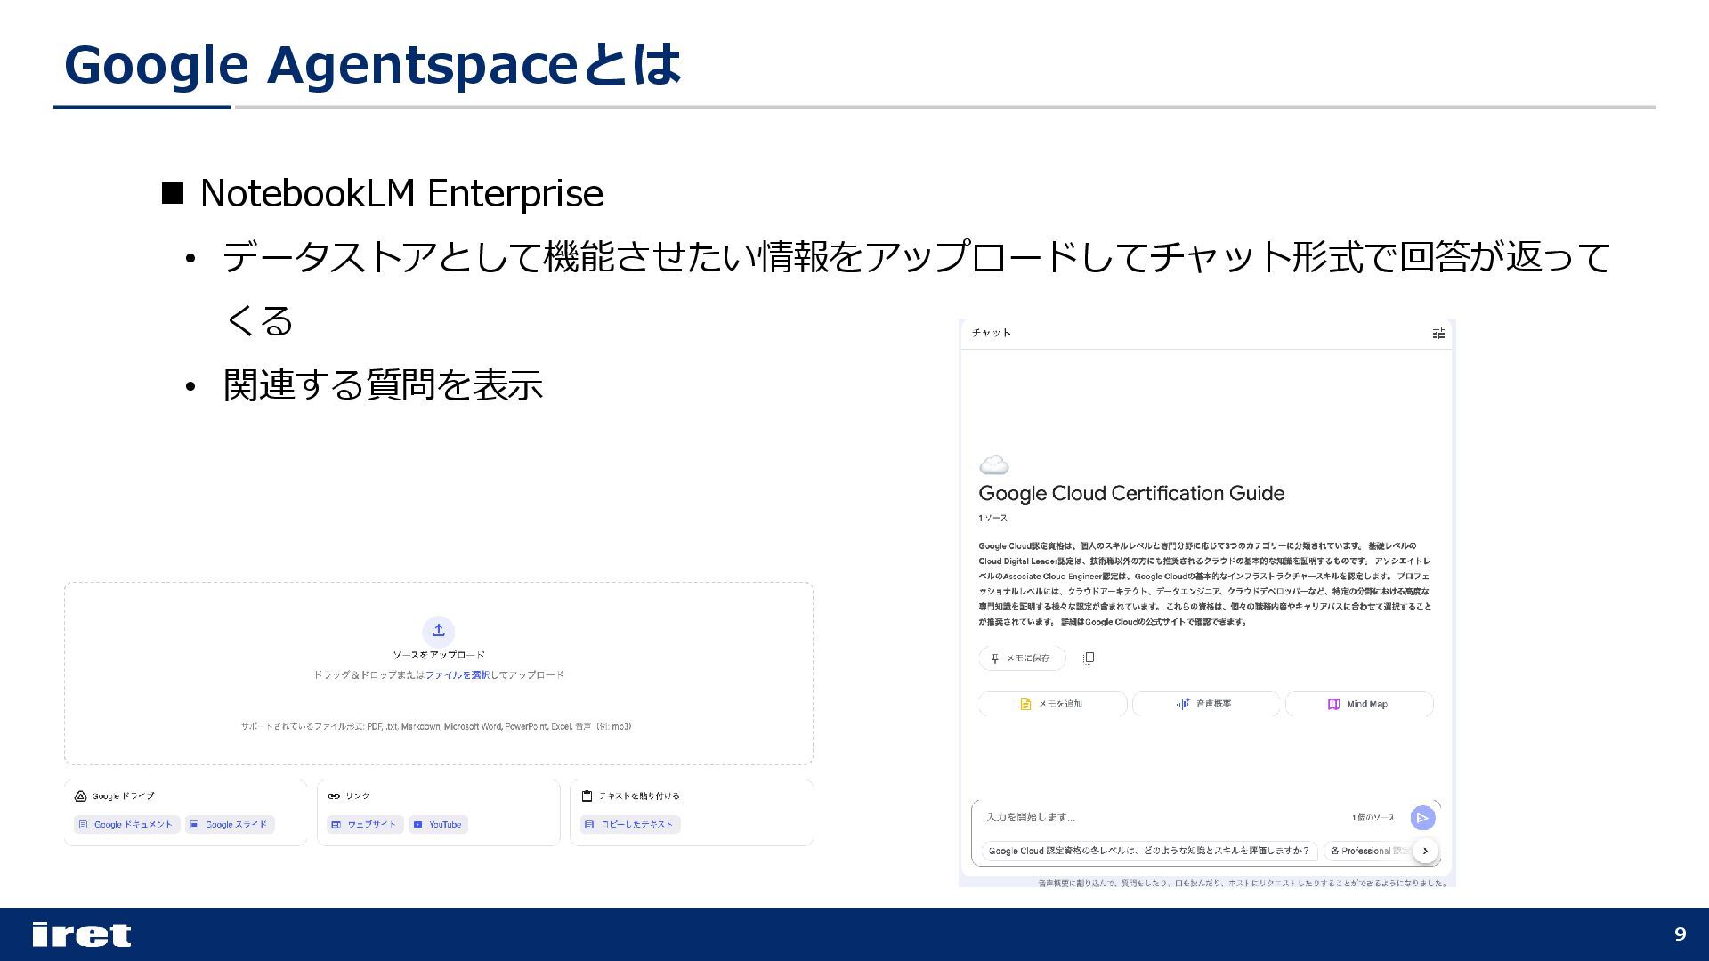Image resolution: width=1709 pixels, height=961 pixels.
Task: Click the Google ドライブ triangle icon
Action: click(80, 796)
